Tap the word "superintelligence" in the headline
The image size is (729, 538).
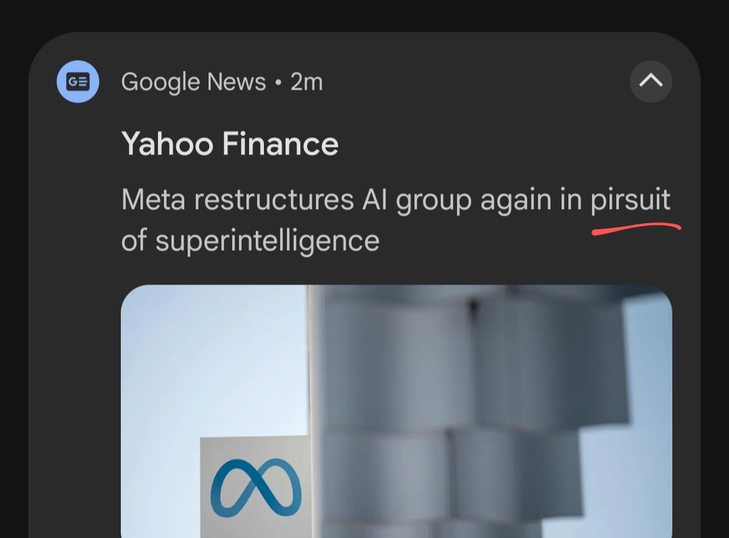pyautogui.click(x=267, y=241)
